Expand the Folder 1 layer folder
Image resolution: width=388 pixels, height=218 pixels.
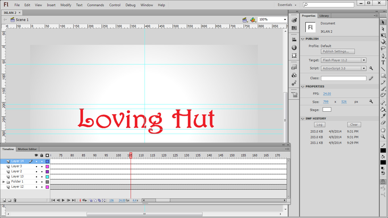click(4, 182)
